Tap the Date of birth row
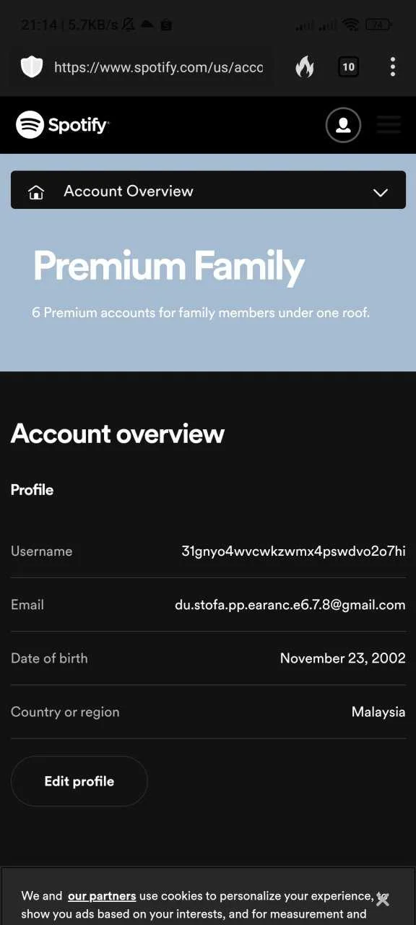The width and height of the screenshot is (416, 925). point(208,658)
